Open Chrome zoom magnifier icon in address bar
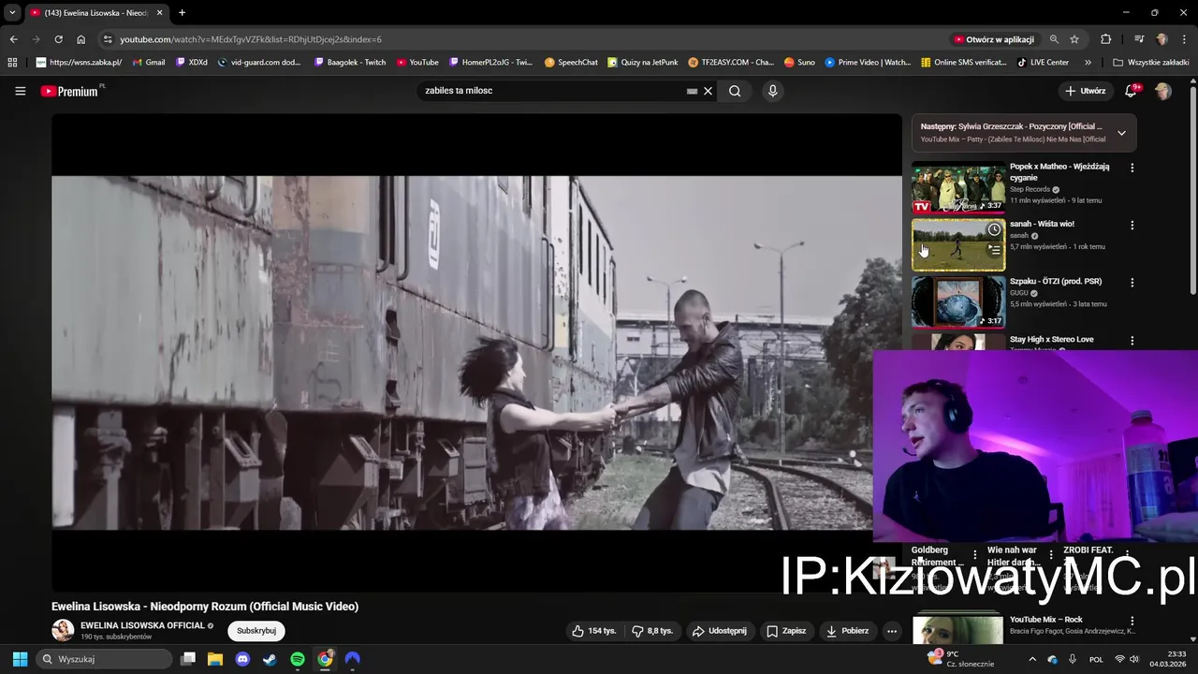Screen dimensions: 1198x674 (1054, 39)
